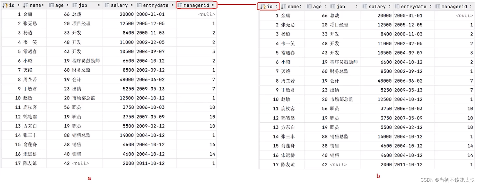This screenshot has height=185, width=479.
Task: Click the name column icon in table b
Action: point(284,6)
